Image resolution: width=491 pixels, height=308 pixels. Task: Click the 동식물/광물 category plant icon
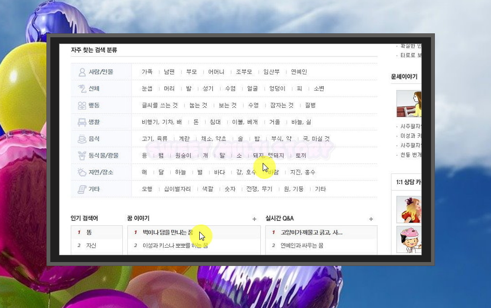(x=82, y=156)
